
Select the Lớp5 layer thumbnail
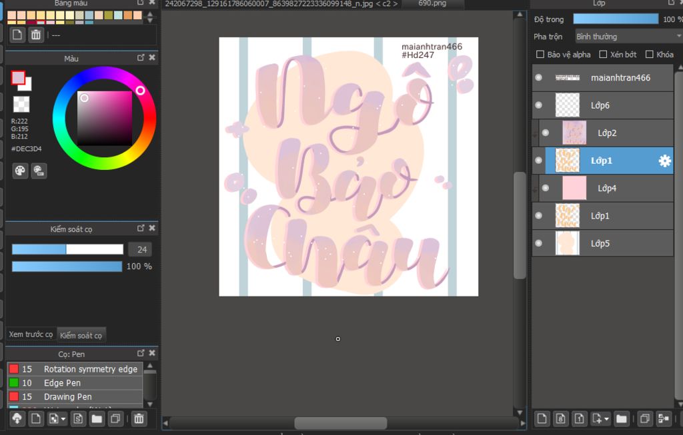click(567, 242)
